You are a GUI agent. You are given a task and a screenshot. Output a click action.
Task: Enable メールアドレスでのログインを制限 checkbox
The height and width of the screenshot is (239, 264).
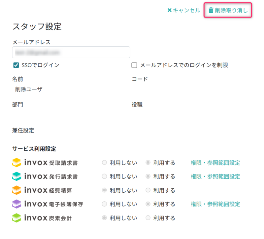[134, 65]
